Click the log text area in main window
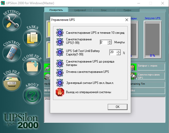 coord(105,110)
